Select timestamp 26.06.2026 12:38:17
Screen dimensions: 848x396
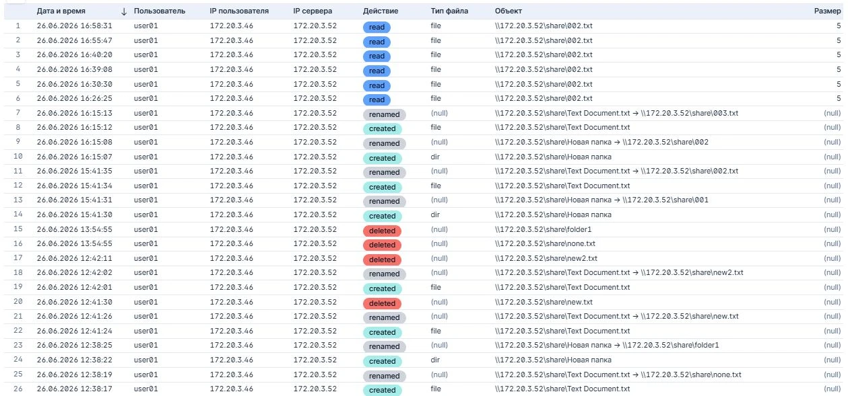[74, 389]
